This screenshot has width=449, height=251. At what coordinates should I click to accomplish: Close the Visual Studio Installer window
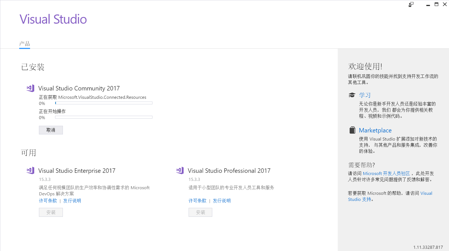(x=445, y=4)
